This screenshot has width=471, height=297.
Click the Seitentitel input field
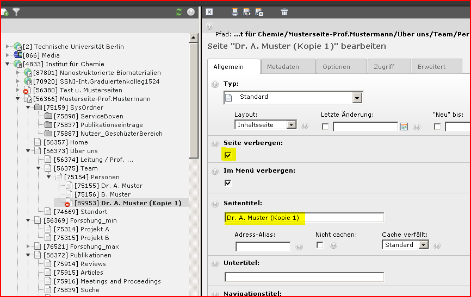(303, 218)
